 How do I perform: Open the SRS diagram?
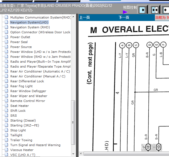pyautogui.click(x=14, y=116)
